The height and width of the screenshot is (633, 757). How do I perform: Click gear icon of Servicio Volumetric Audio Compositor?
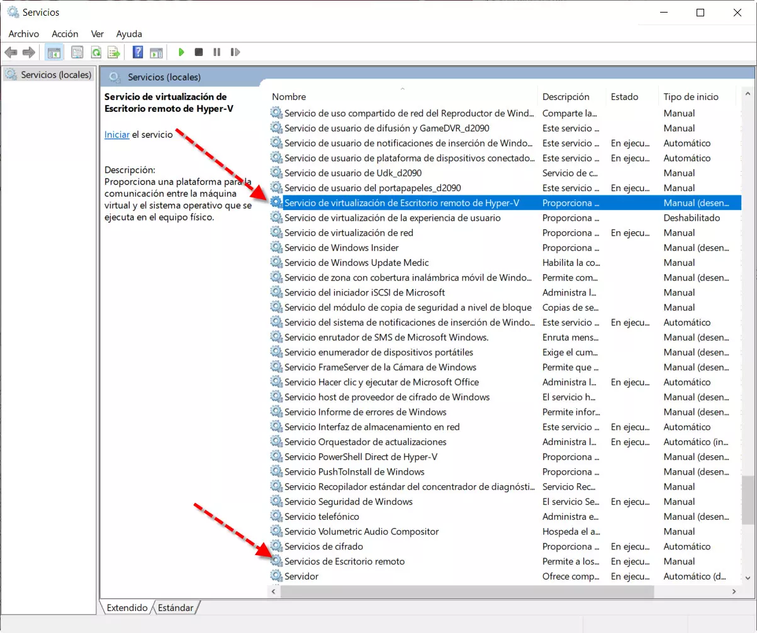coord(276,531)
